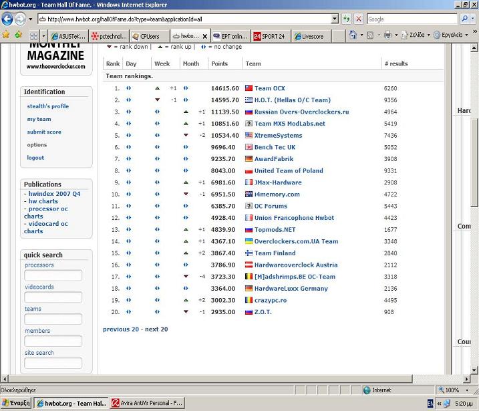Screen dimensions: 479x411
Task: Click the members quick search field
Action: click(x=53, y=341)
